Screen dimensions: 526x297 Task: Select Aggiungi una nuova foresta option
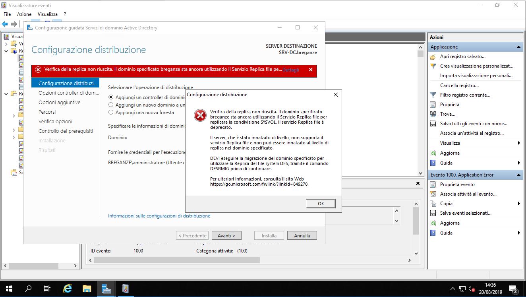point(111,112)
